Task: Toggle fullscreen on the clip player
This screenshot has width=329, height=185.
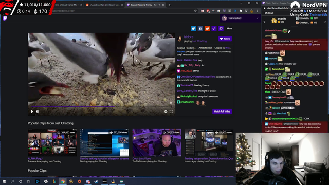Action: coord(171,112)
